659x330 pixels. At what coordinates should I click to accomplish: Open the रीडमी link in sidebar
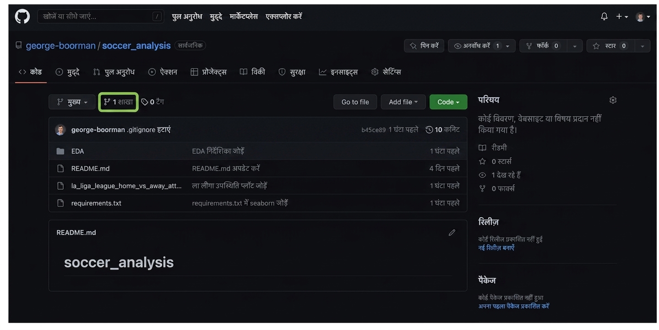(x=493, y=148)
